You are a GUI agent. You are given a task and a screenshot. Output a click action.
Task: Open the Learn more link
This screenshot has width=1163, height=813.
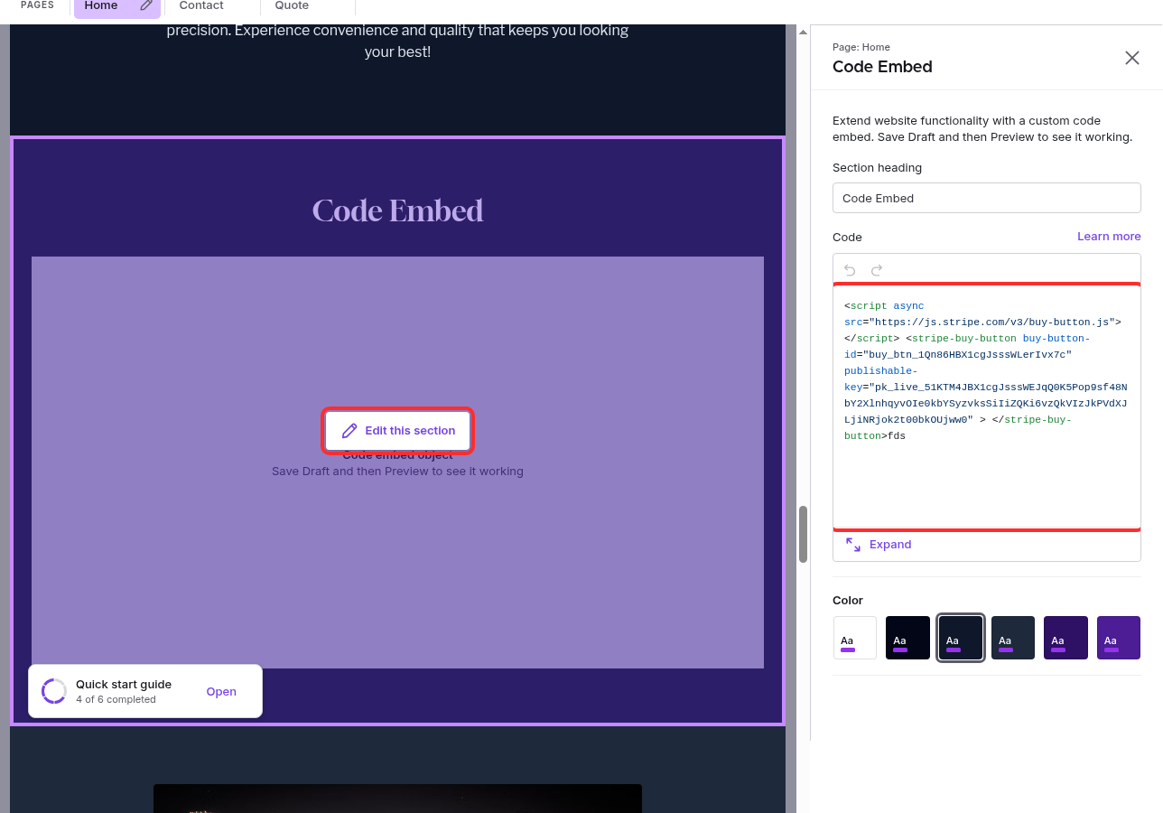(x=1109, y=237)
